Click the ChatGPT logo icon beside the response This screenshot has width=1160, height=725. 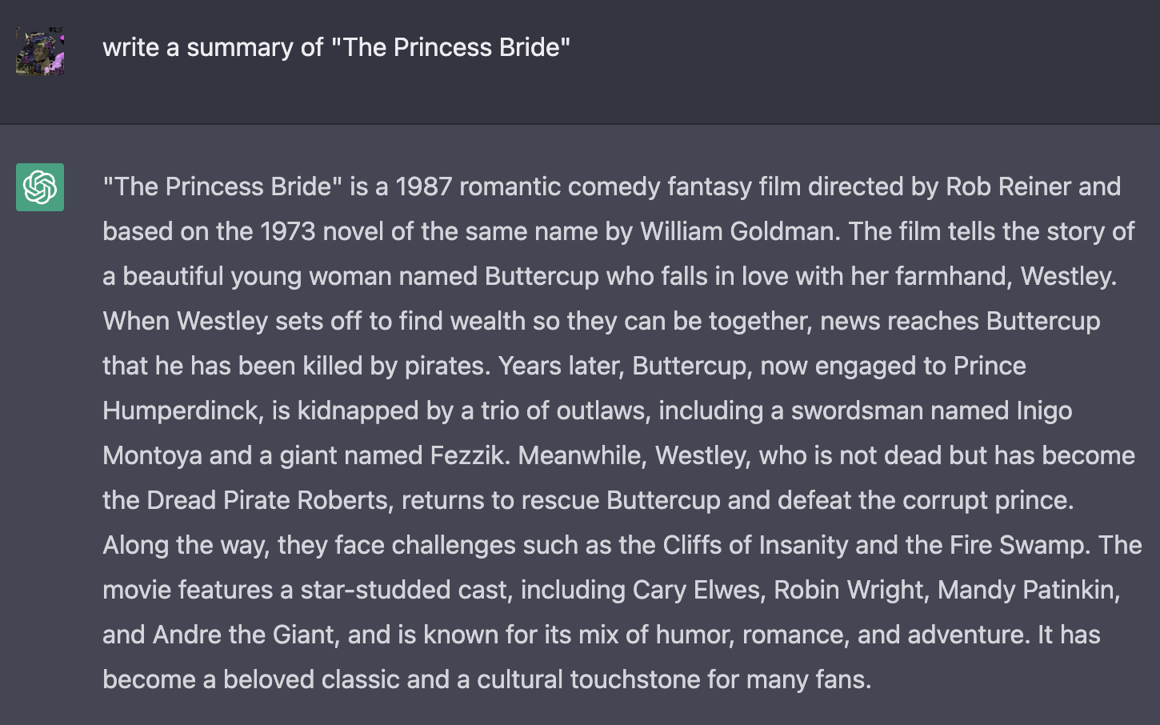pyautogui.click(x=40, y=187)
